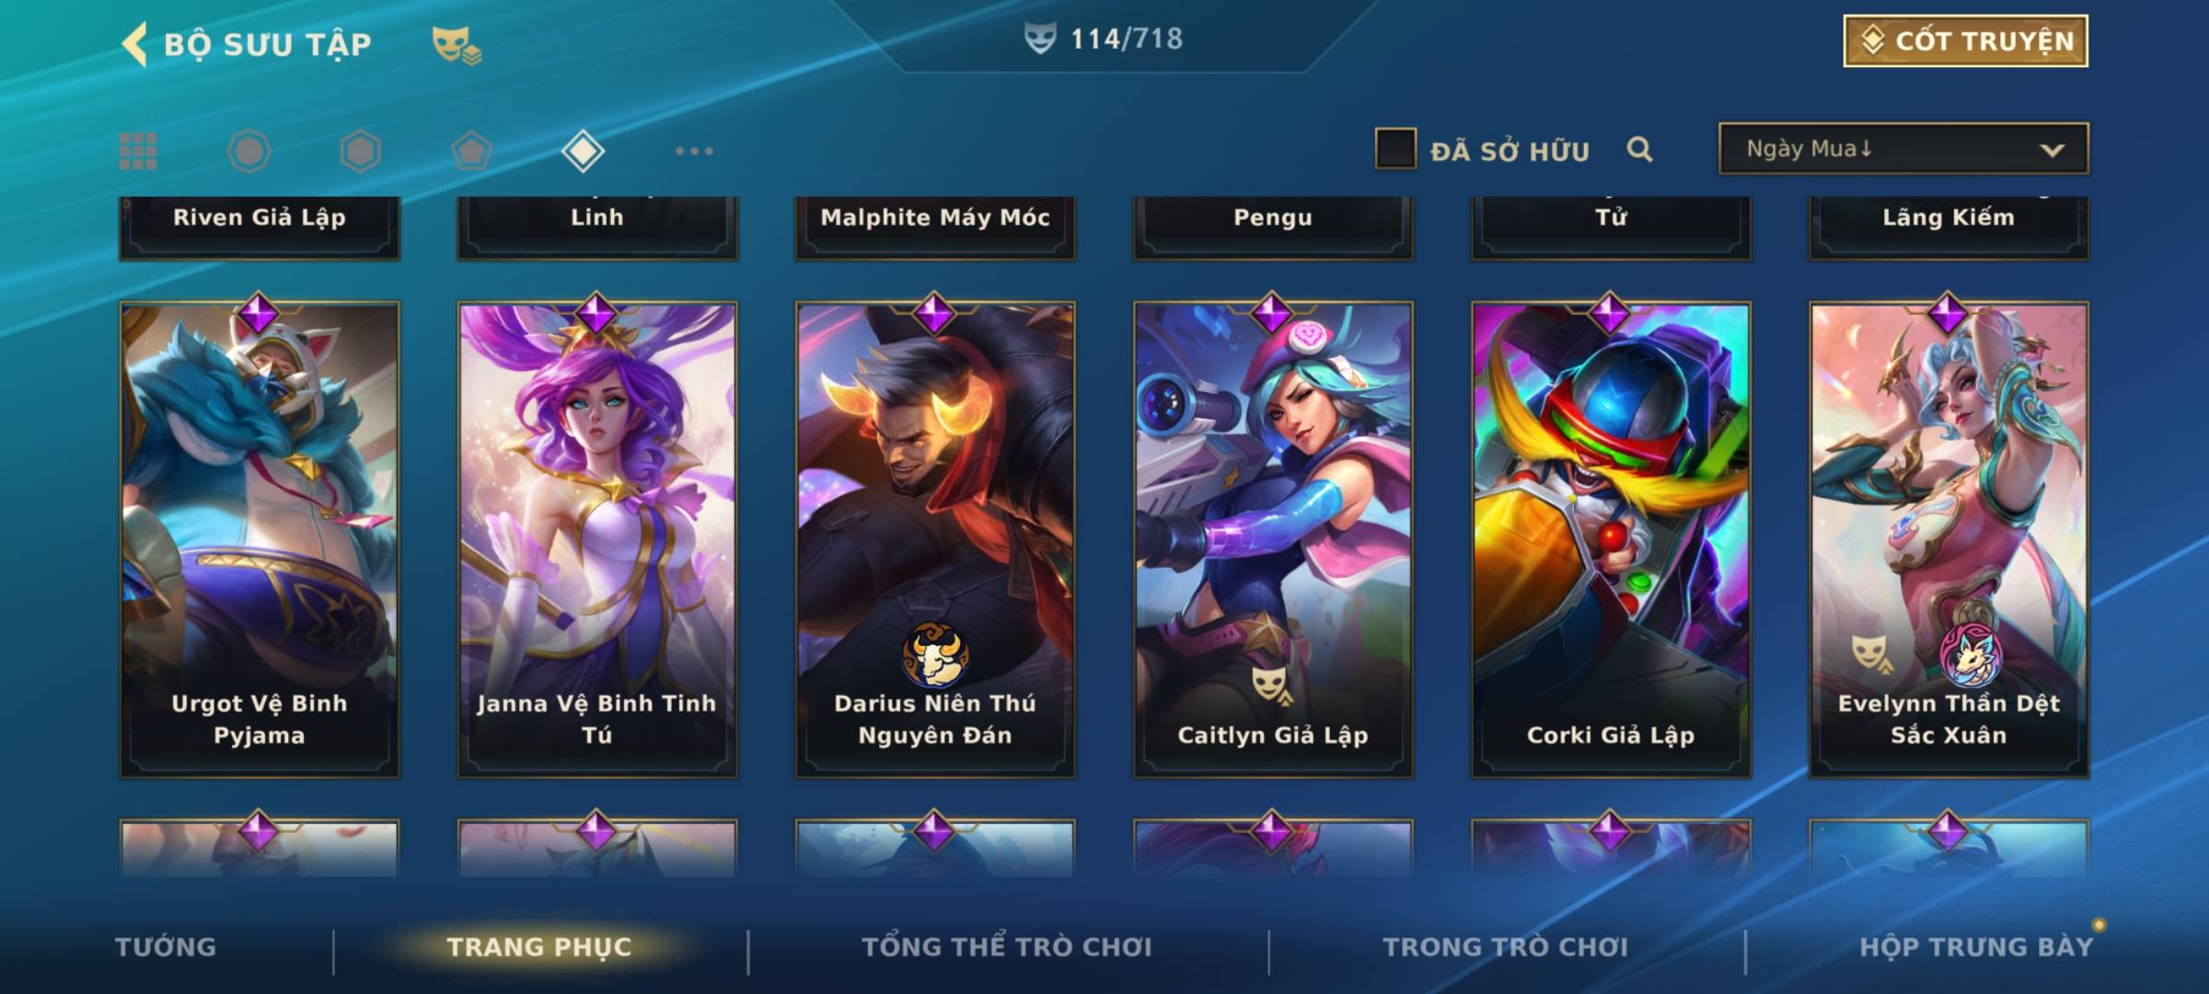
Task: Click the Cốt Truyện button
Action: click(x=1965, y=41)
